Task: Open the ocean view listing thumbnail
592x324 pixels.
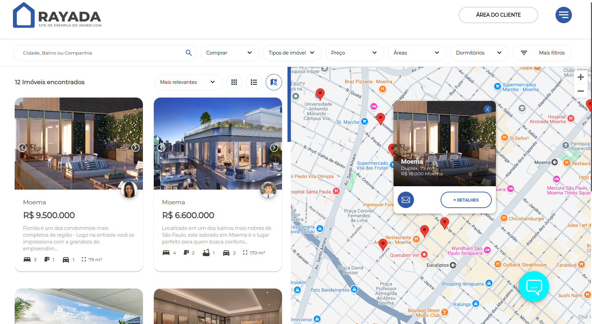Action: [79, 306]
